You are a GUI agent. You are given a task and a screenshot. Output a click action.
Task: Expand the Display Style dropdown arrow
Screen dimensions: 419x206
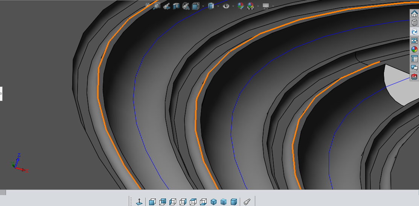(x=218, y=6)
